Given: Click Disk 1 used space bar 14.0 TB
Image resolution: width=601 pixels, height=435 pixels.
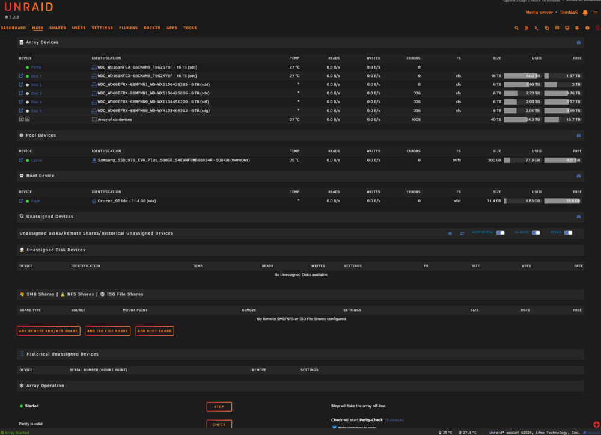Looking at the screenshot, I should pos(522,76).
